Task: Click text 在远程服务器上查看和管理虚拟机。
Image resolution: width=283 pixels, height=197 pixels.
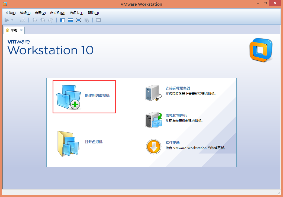Action: coord(191,94)
